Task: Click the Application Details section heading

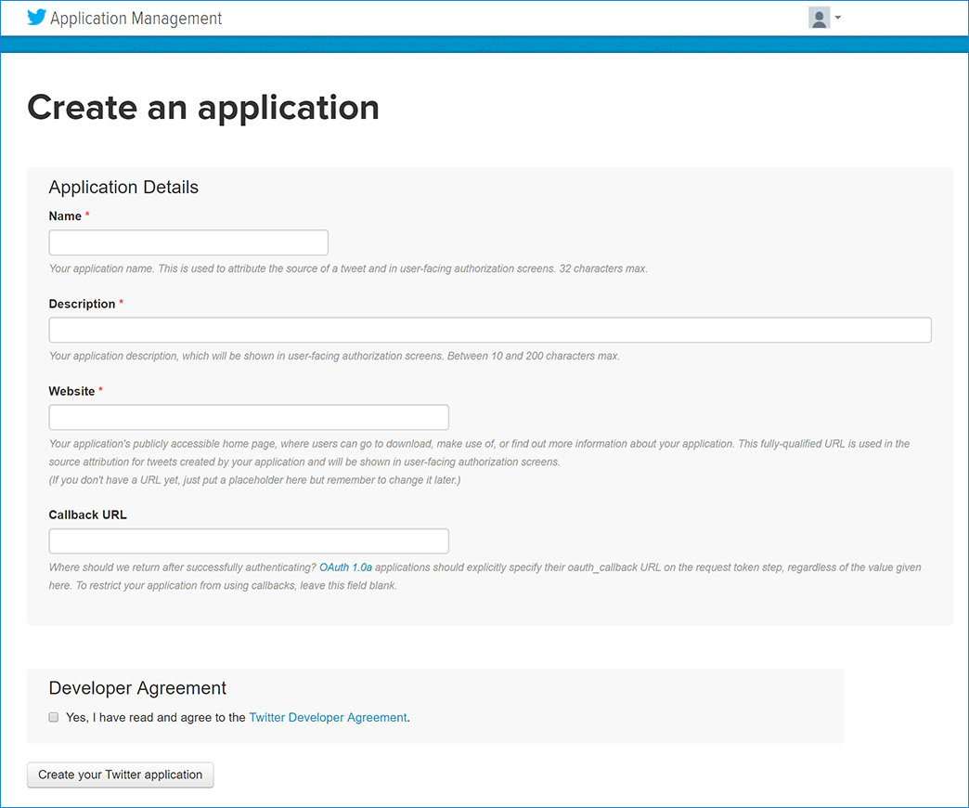Action: pos(123,187)
